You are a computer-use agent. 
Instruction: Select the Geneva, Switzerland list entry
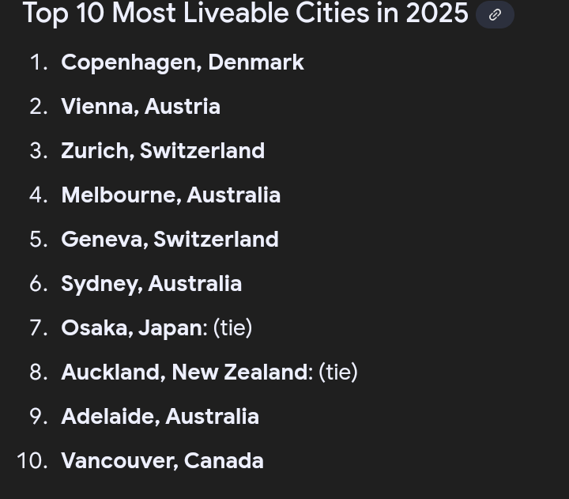pyautogui.click(x=170, y=240)
